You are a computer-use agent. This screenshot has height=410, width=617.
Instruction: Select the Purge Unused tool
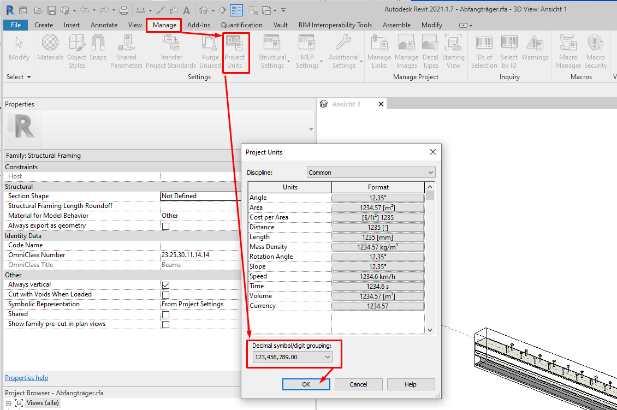click(x=210, y=52)
